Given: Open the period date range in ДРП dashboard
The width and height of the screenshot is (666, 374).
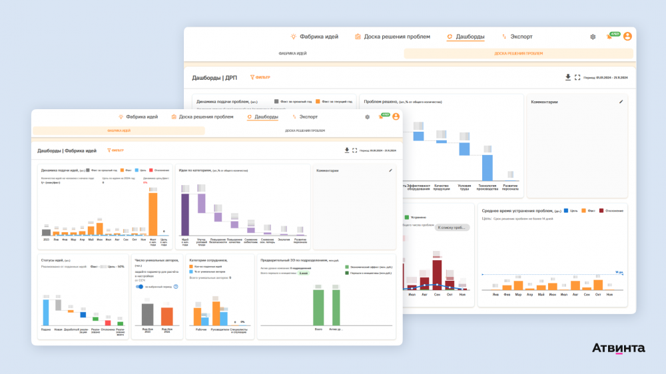Looking at the screenshot, I should click(x=605, y=78).
